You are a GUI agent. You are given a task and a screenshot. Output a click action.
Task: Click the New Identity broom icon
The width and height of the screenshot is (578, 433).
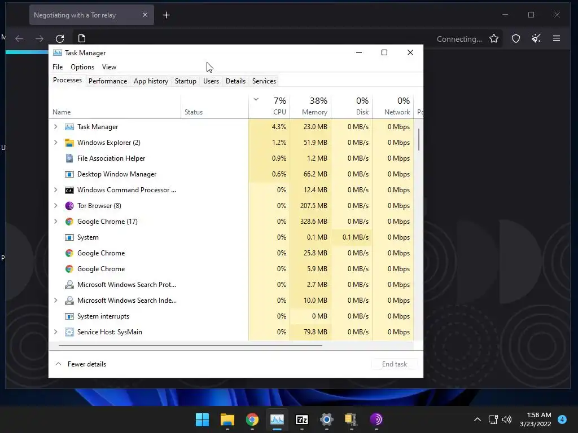click(x=536, y=38)
